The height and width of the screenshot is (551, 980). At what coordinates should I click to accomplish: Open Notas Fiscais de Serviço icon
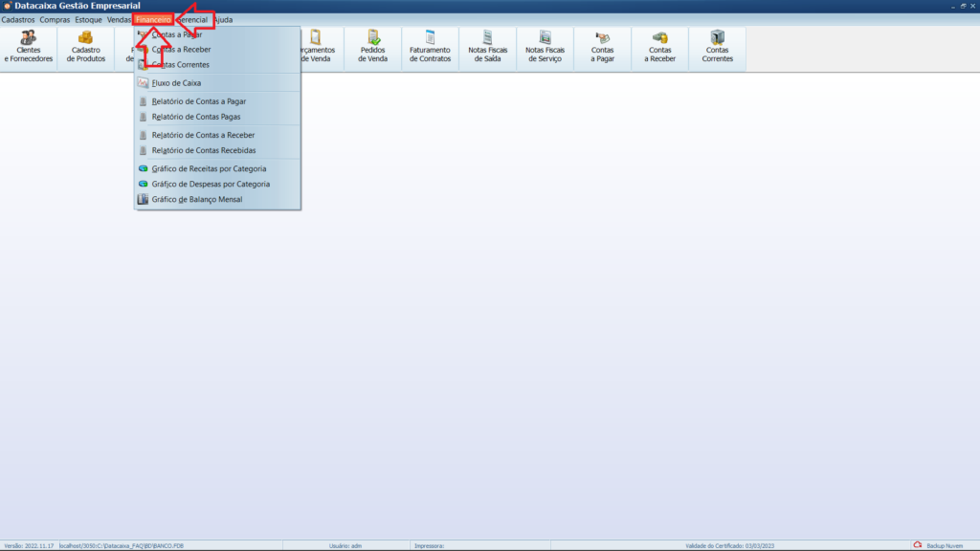tap(545, 48)
